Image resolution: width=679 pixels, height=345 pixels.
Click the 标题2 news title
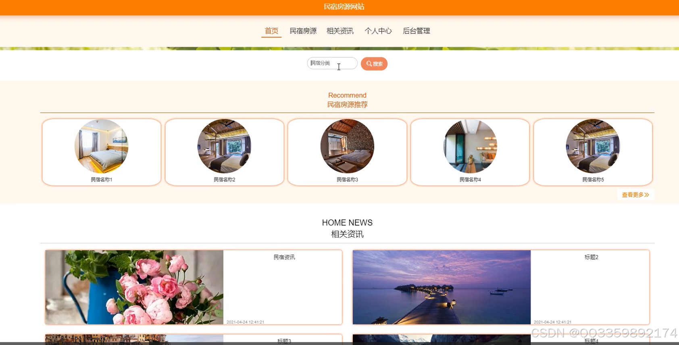coord(592,257)
